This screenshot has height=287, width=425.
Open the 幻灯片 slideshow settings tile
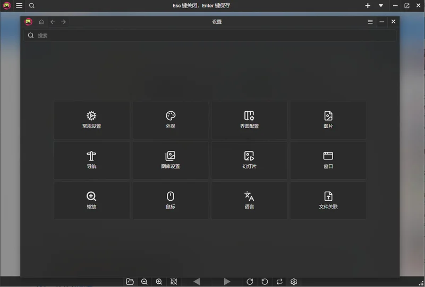(x=249, y=160)
